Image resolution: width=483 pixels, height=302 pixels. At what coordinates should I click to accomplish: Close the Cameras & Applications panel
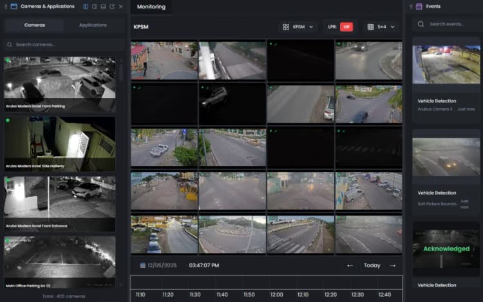[121, 6]
